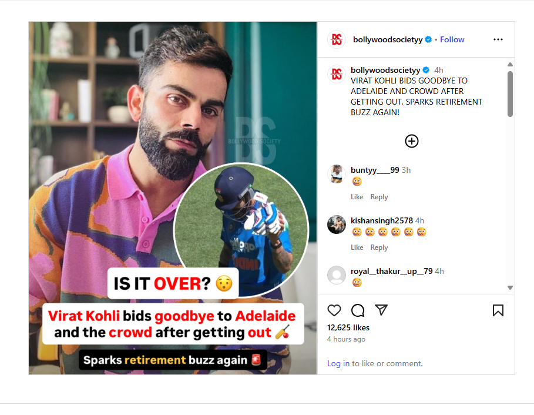Click the Log in link
Image resolution: width=534 pixels, height=415 pixels.
coord(338,363)
